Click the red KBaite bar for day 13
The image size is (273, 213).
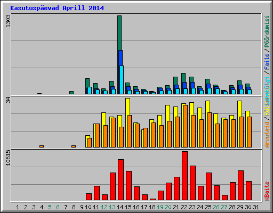113,186
